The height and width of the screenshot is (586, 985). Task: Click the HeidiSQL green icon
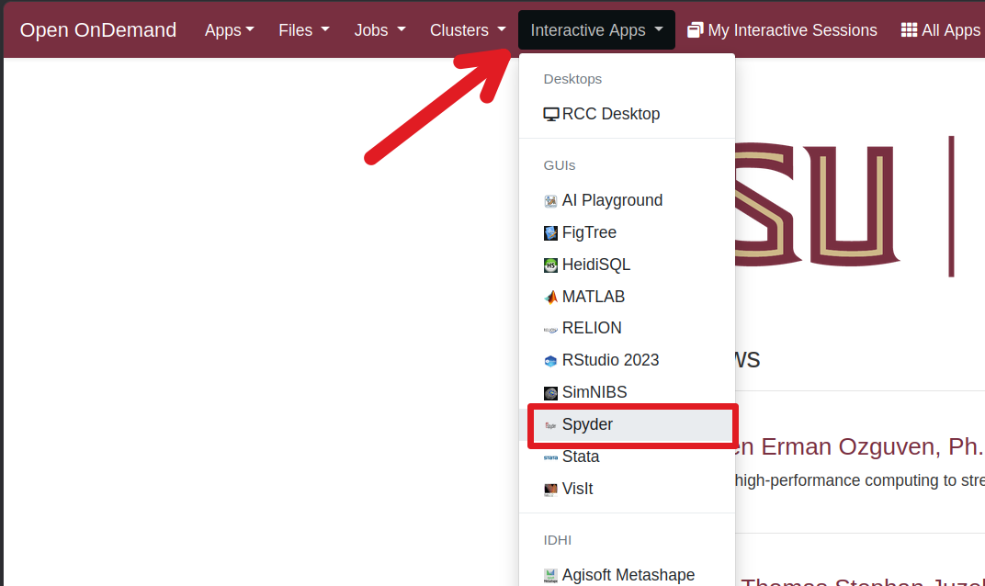point(550,265)
